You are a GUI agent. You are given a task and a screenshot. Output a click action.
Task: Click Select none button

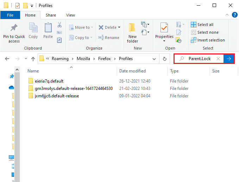(205, 32)
